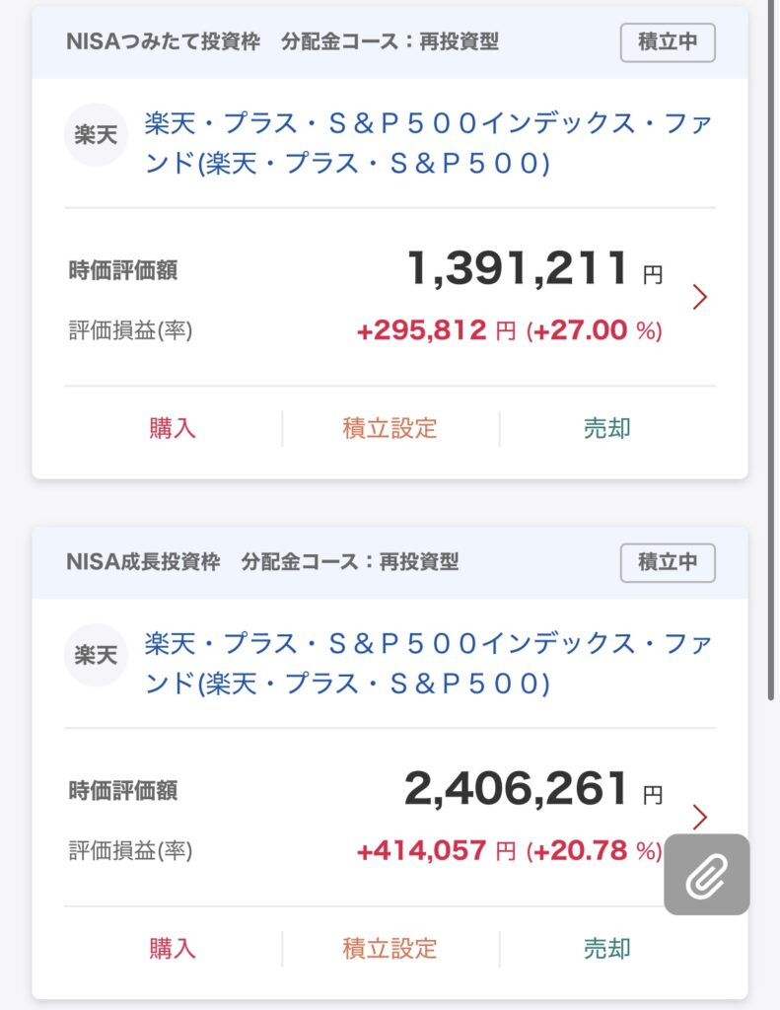The width and height of the screenshot is (780, 1010).
Task: Select 売却 in the NISAつみたて投資枠 card
Action: pos(606,428)
